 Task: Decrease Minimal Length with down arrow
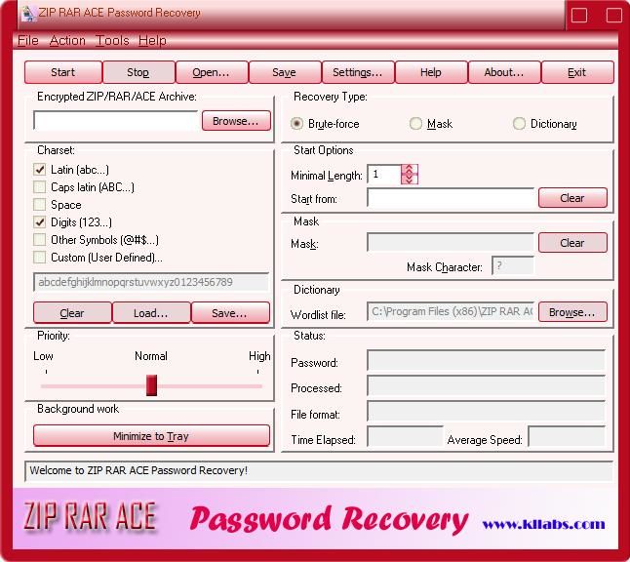(x=410, y=179)
